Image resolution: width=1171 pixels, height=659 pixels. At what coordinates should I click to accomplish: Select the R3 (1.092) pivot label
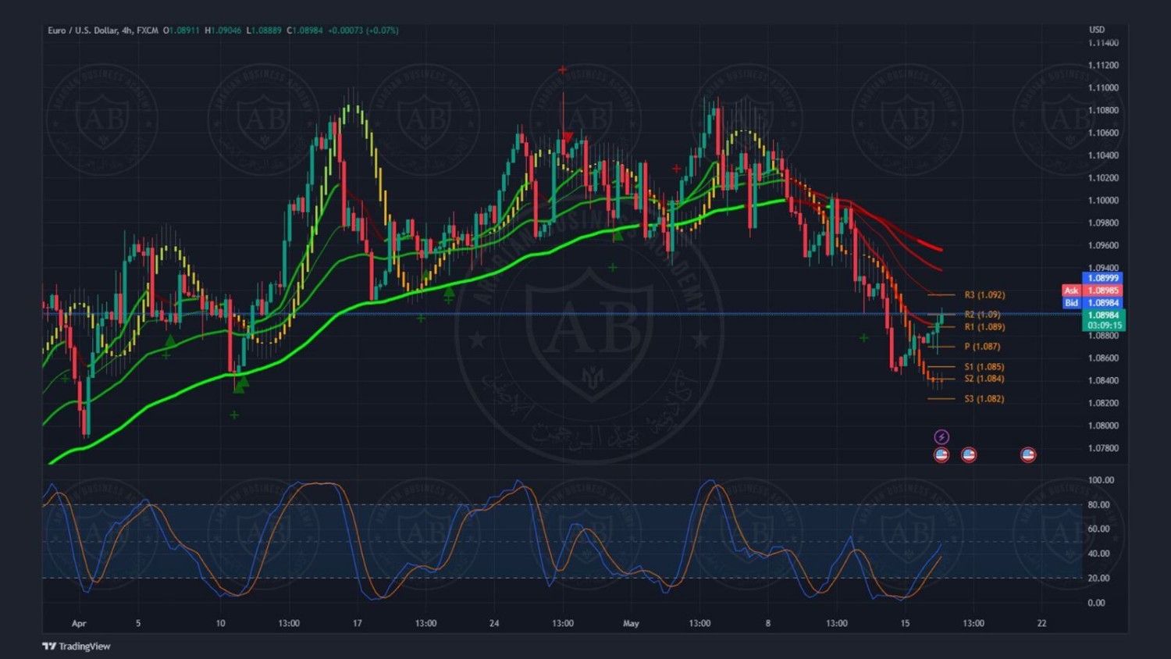click(x=984, y=295)
